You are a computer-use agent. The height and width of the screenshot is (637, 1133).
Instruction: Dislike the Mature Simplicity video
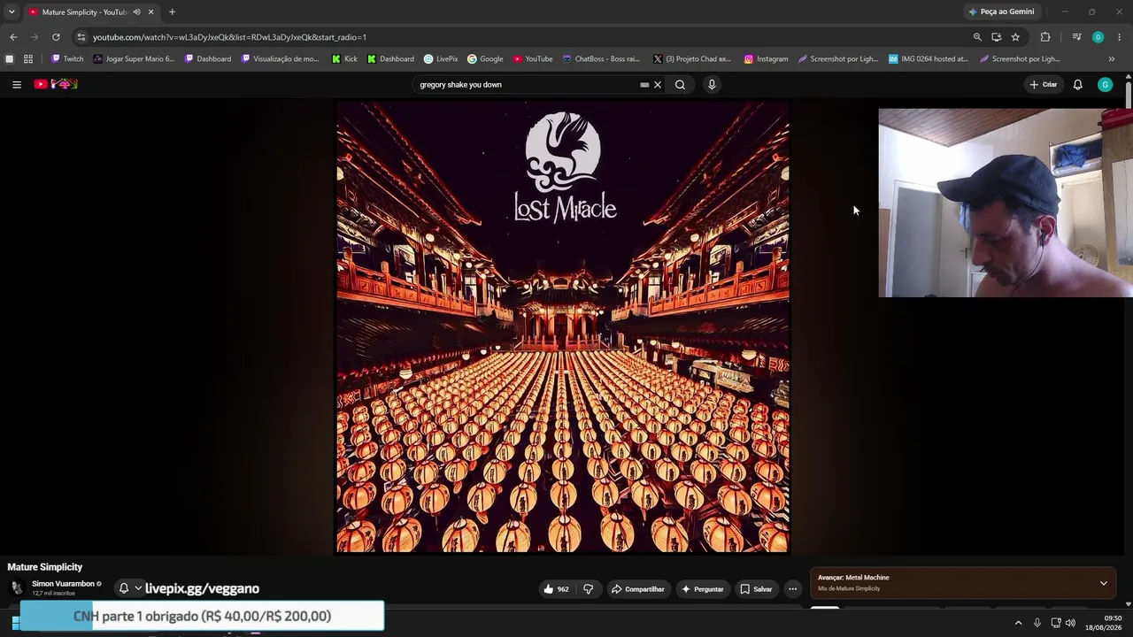[x=588, y=588]
